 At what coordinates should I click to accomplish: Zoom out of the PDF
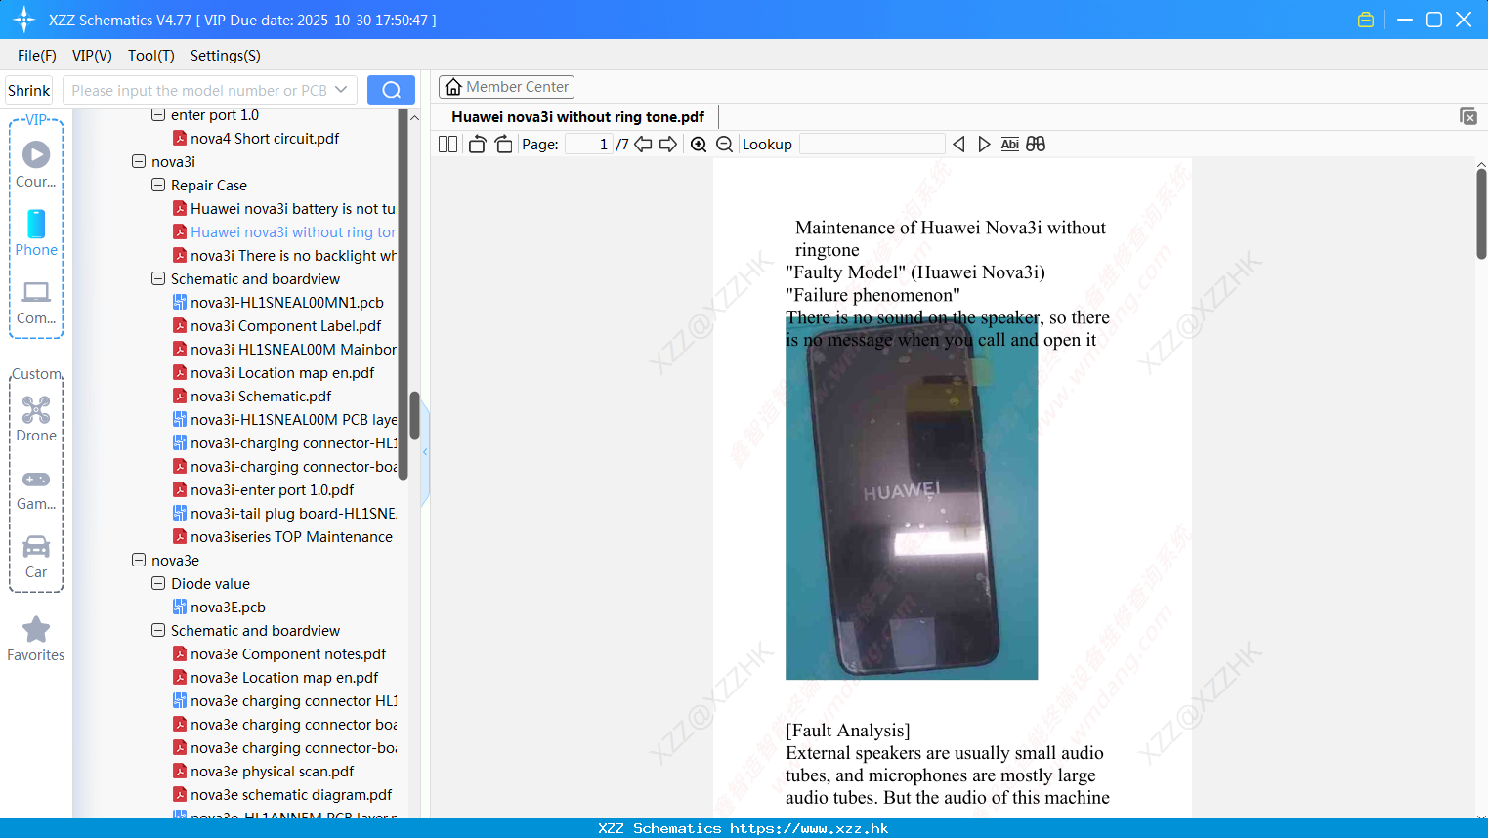tap(724, 144)
